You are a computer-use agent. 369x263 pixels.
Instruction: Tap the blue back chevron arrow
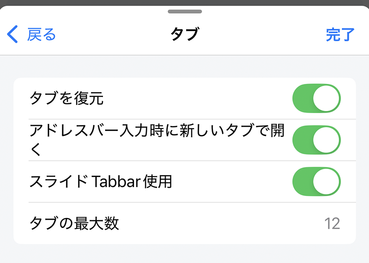(12, 34)
